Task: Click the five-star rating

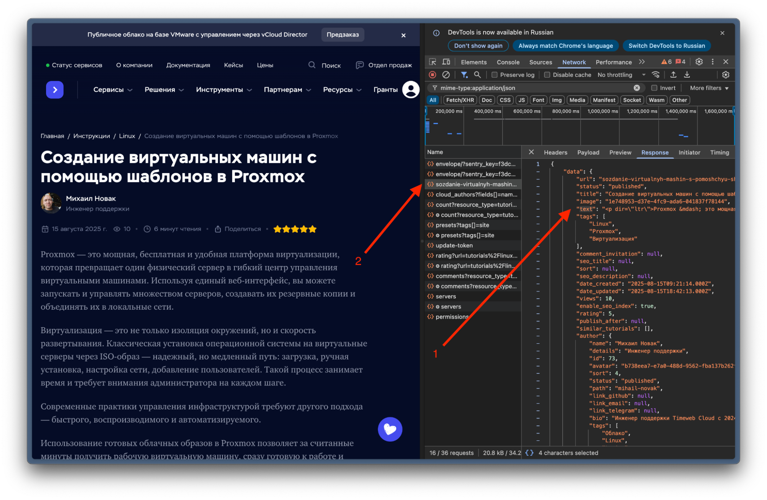Action: coord(295,229)
